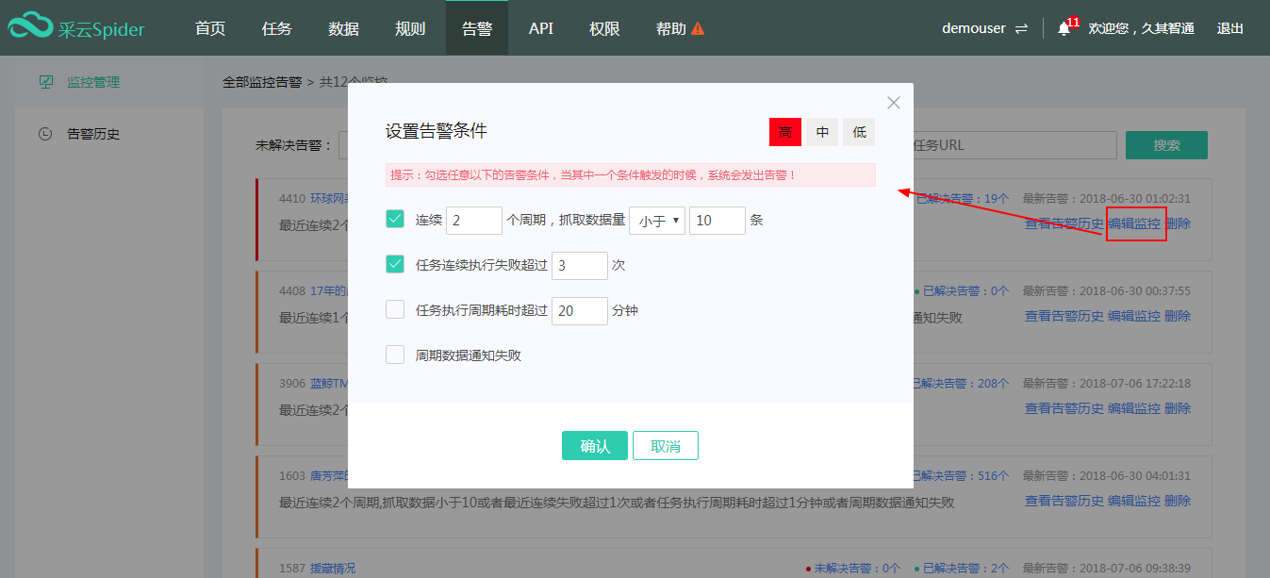Open 监控管理 in the sidebar
1270x578 pixels.
point(92,82)
